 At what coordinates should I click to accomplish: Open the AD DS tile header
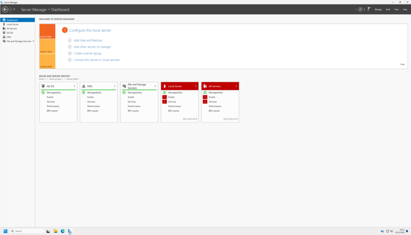(x=58, y=86)
